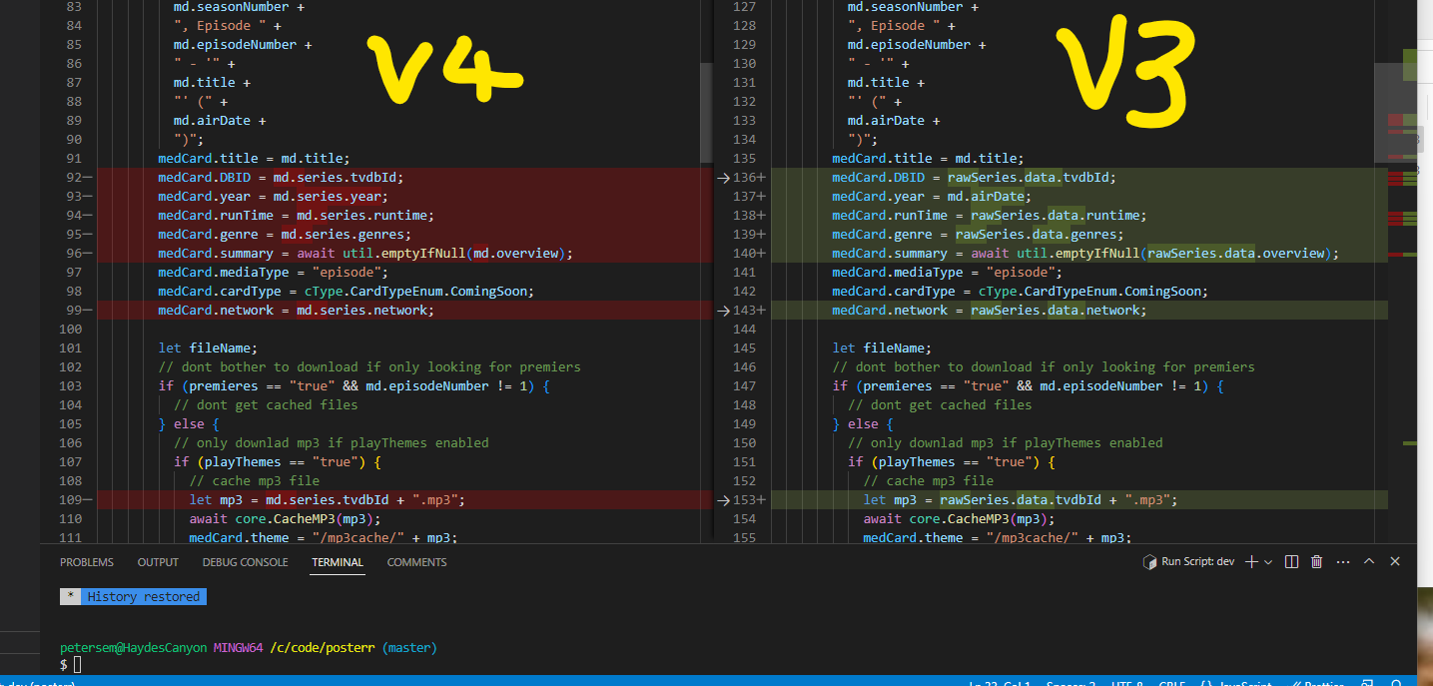Image resolution: width=1433 pixels, height=686 pixels.
Task: Toggle UTF-8 encoding in the status bar
Action: click(1129, 683)
